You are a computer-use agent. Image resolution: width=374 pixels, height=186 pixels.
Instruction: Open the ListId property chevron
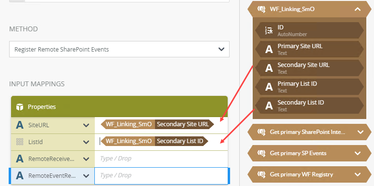click(86, 142)
